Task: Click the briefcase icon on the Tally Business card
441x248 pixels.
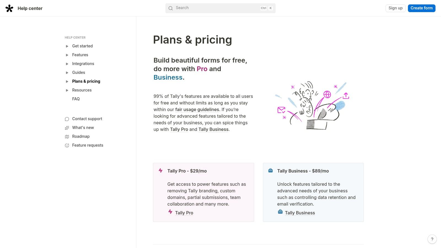Action: click(270, 171)
